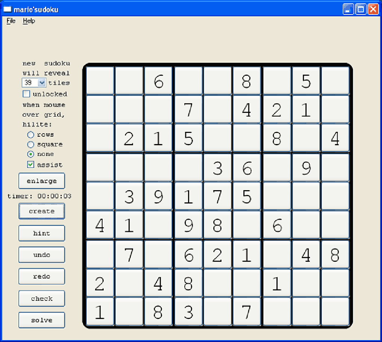
Task: Select the 3 tile in the bottom grid row
Action: click(x=188, y=312)
